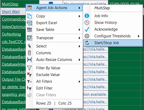Screen dimensions: 144x110
Task: Open the DatabaseIntegrity job link
Action: coord(14,64)
